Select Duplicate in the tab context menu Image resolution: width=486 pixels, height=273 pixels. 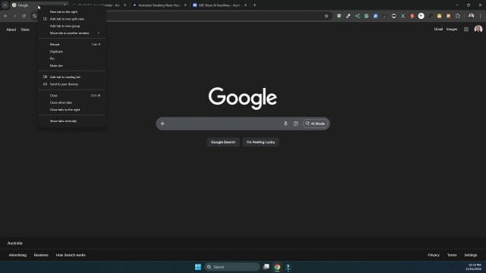click(x=72, y=52)
